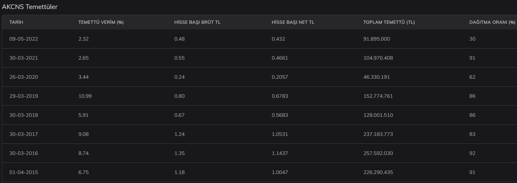Select TOPLAM TEMETTÜ (TL) column header
The height and width of the screenshot is (183, 517).
pyautogui.click(x=389, y=22)
